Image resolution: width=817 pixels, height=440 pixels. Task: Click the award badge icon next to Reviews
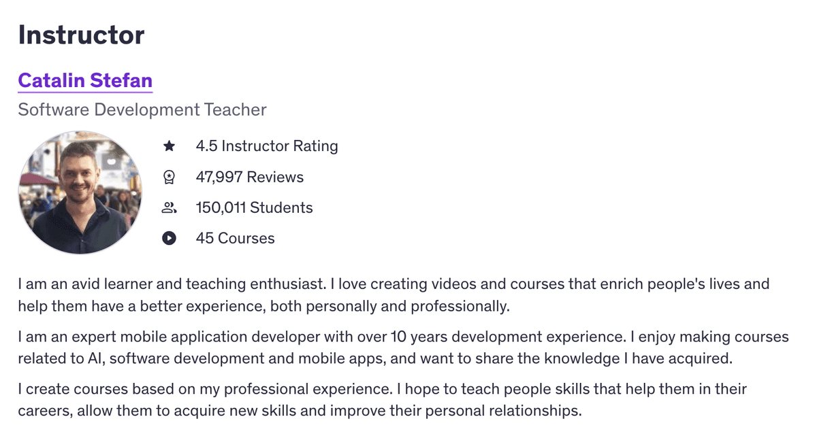click(x=169, y=177)
